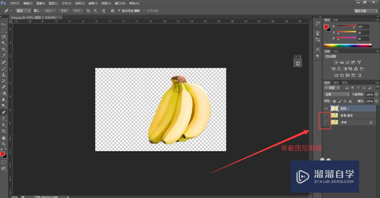Image resolution: width=380 pixels, height=198 pixels.
Task: Open the Character panel icon
Action: coord(318,50)
